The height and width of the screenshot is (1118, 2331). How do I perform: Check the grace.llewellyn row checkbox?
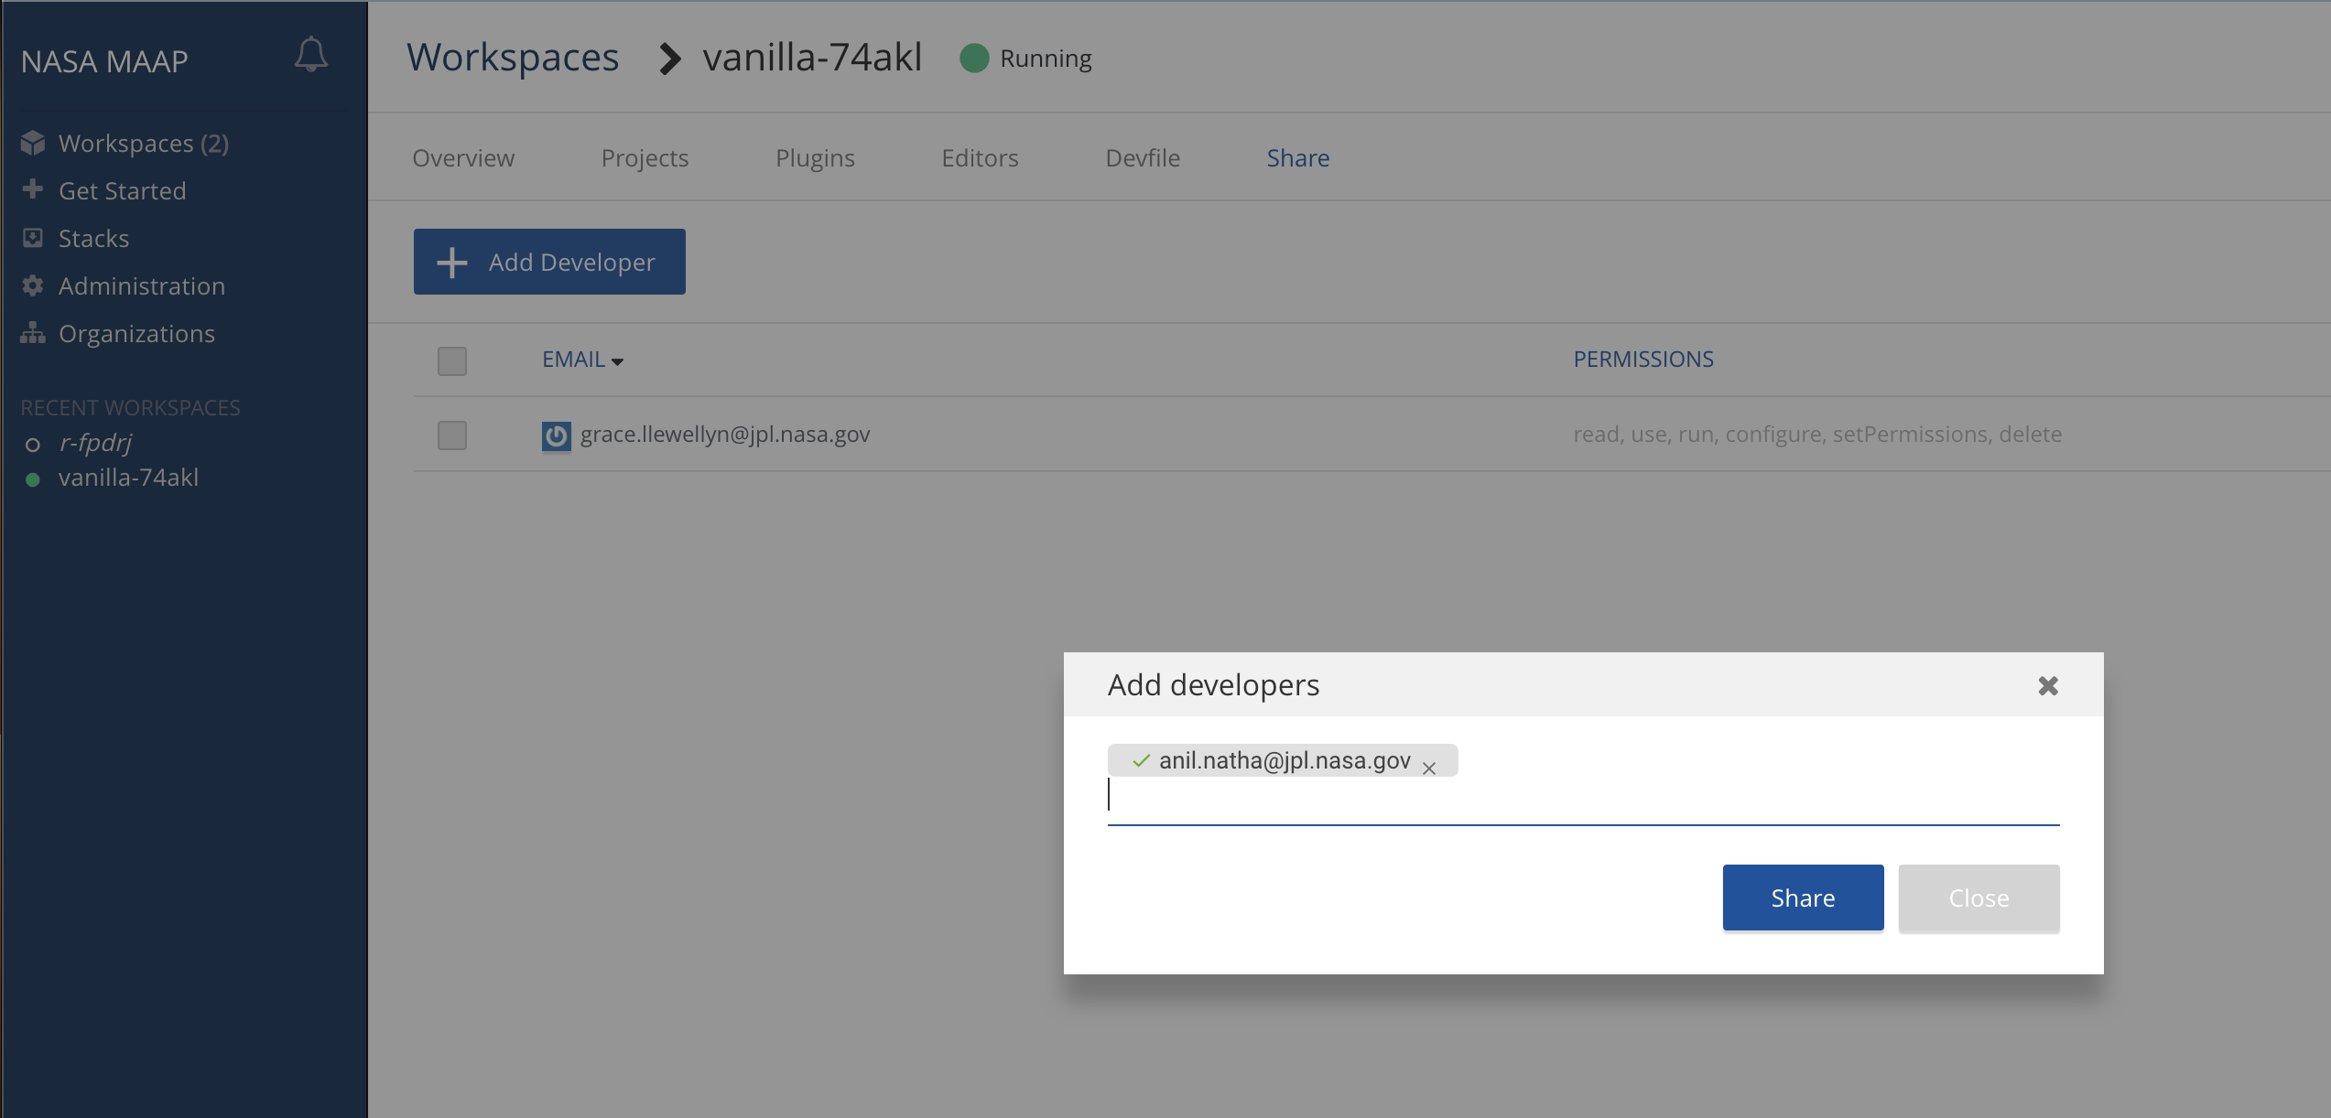pyautogui.click(x=452, y=435)
